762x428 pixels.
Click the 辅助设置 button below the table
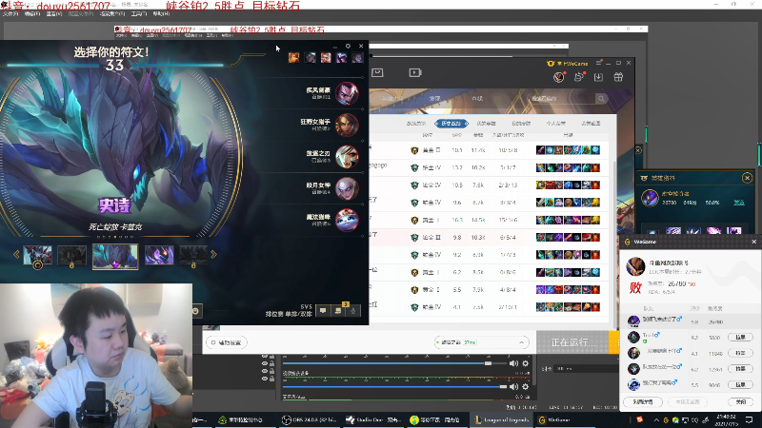point(227,342)
